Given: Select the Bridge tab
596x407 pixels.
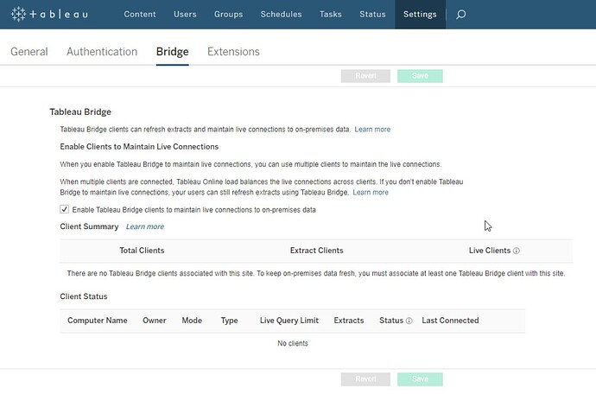Looking at the screenshot, I should pyautogui.click(x=172, y=51).
